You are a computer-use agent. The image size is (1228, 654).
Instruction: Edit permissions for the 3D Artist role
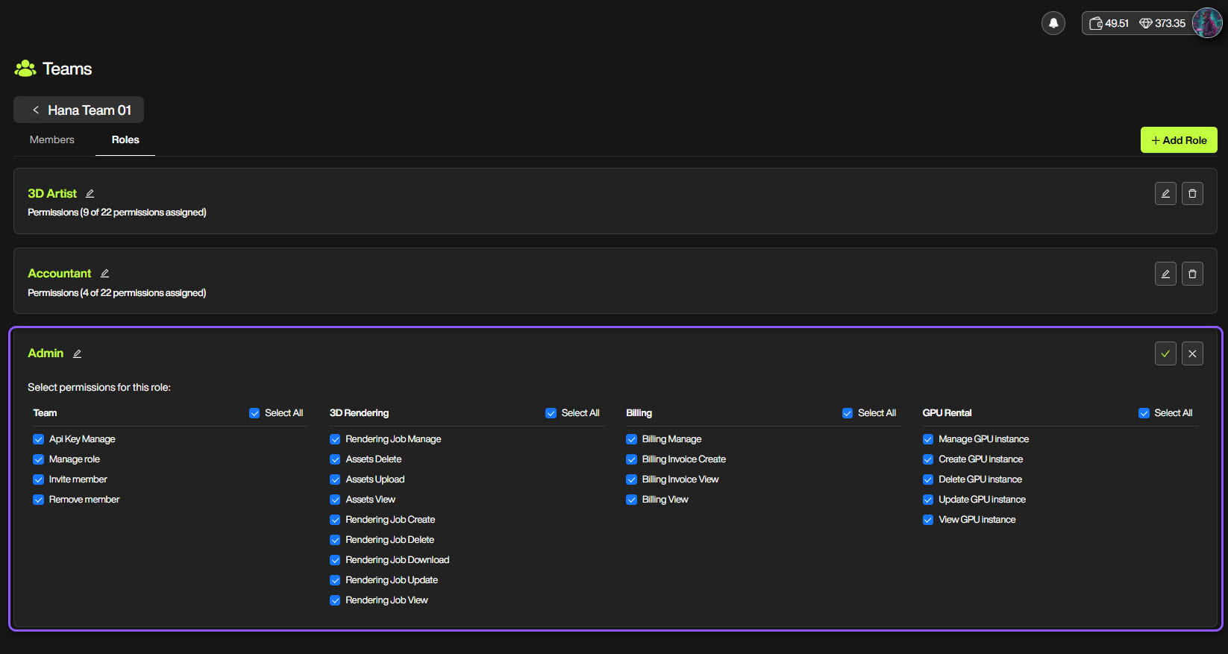click(1165, 194)
